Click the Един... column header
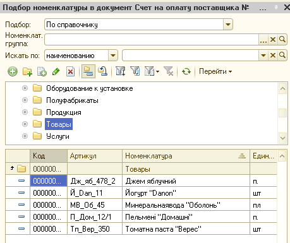 (263, 156)
